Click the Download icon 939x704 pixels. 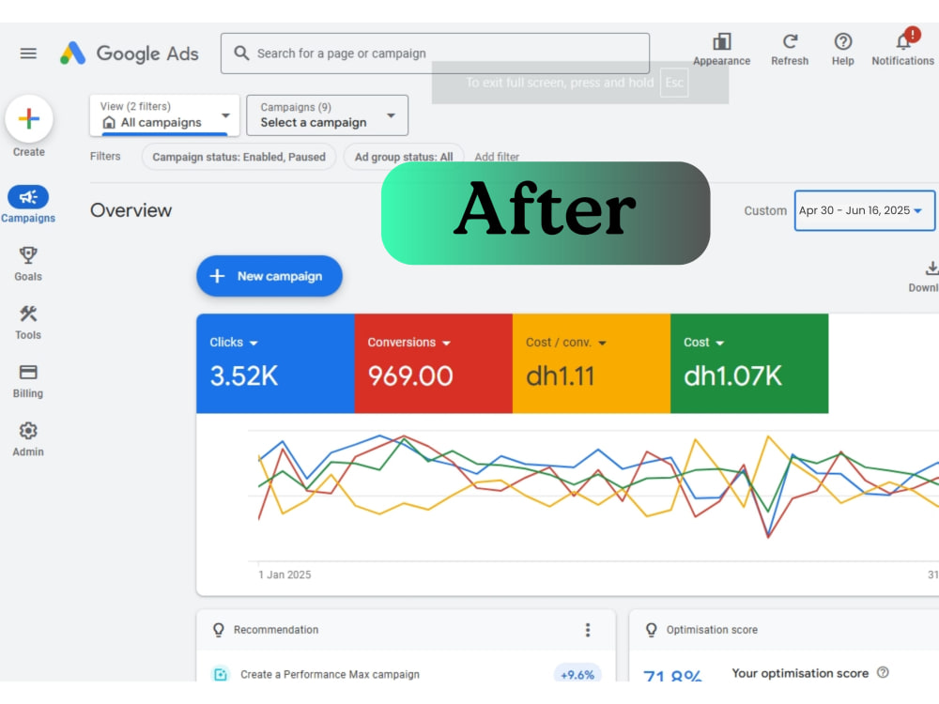[x=931, y=268]
